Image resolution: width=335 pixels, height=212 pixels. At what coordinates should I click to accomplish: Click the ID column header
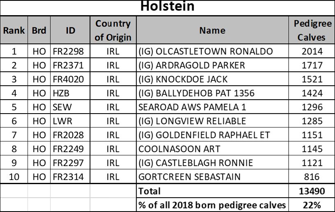click(x=70, y=30)
